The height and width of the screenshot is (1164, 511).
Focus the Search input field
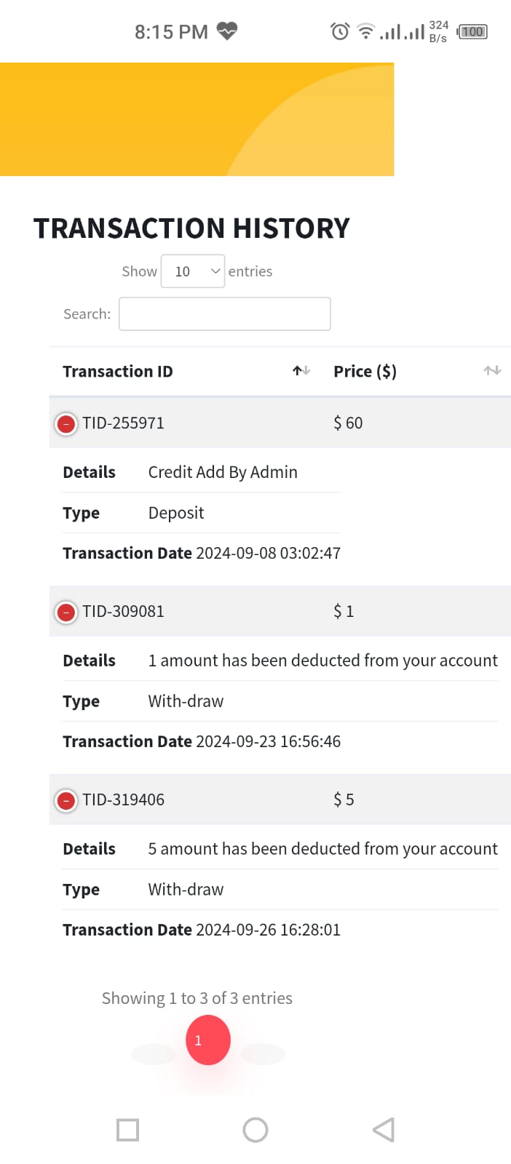[225, 314]
